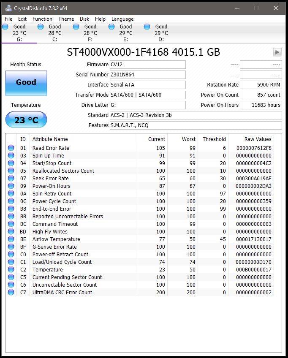The height and width of the screenshot is (358, 288).
Task: Click status orb for High Fly Writes
Action: [11, 231]
